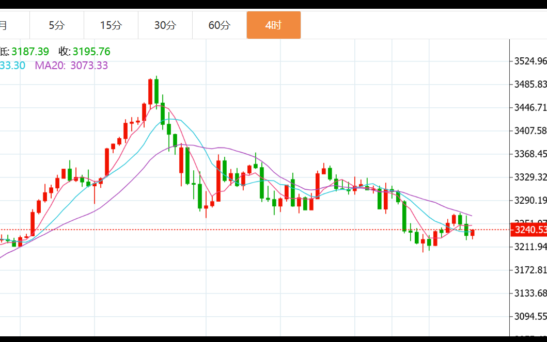The width and height of the screenshot is (547, 342).
Task: Click the MA20 value 3073.33
Action: tap(89, 66)
